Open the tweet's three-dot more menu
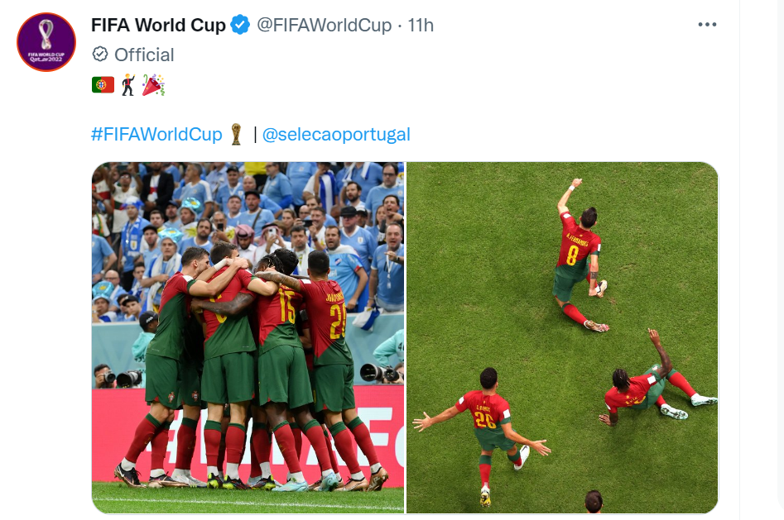 coord(707,25)
